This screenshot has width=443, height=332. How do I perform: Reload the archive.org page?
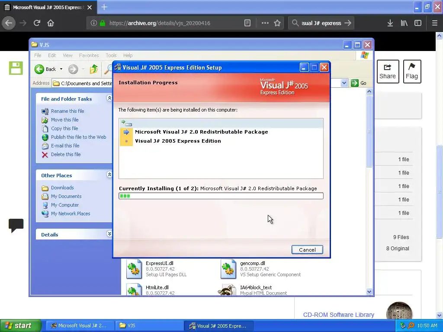pyautogui.click(x=37, y=23)
